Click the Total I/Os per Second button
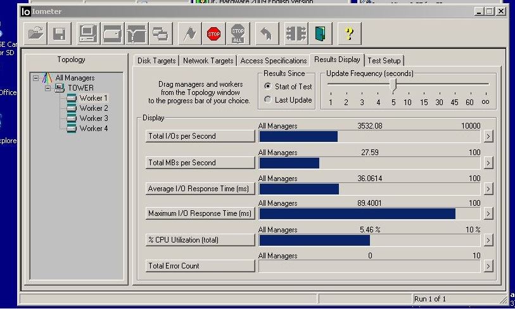Viewport: 515px width, 309px height. pyautogui.click(x=200, y=136)
